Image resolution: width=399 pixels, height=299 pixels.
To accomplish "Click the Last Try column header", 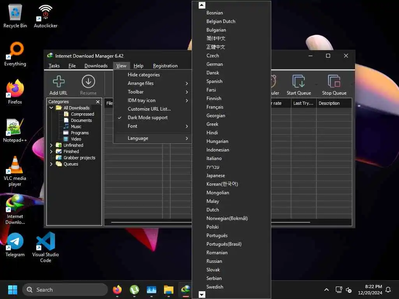I will click(x=304, y=103).
